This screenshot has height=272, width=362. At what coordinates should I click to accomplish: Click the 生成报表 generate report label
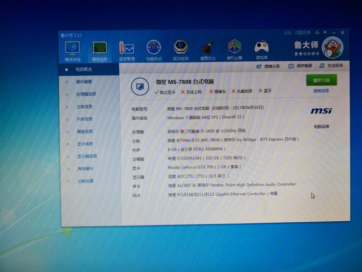click(335, 66)
